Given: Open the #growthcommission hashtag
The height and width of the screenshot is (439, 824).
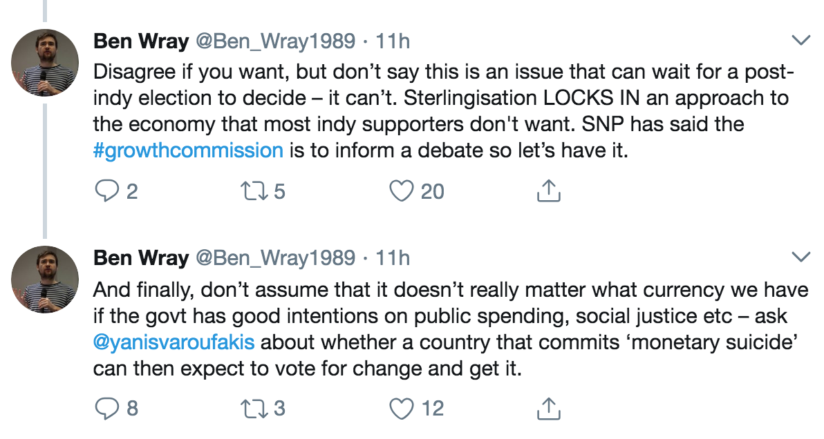Looking at the screenshot, I should (x=188, y=150).
